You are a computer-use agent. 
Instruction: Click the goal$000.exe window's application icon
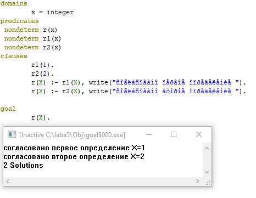tap(12, 134)
